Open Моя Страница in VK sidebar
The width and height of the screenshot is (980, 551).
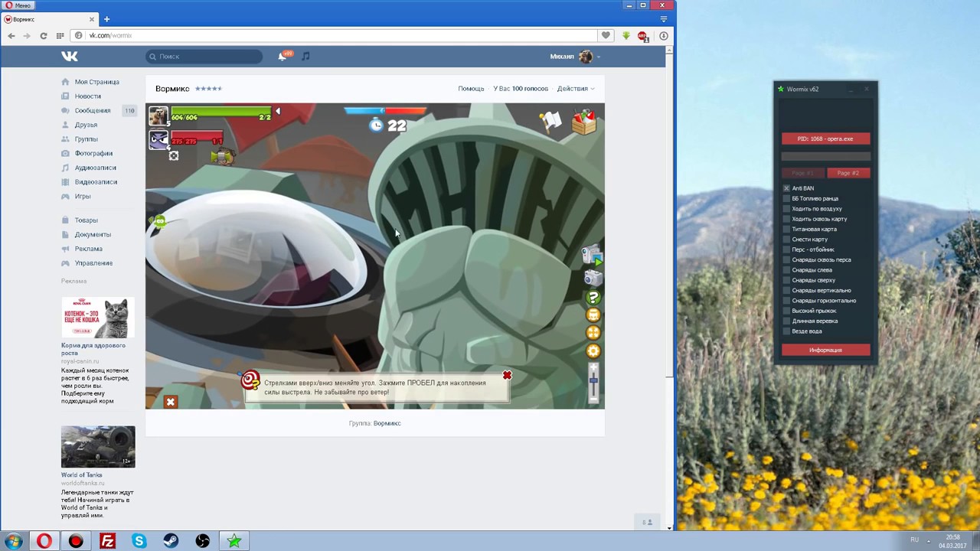point(96,82)
